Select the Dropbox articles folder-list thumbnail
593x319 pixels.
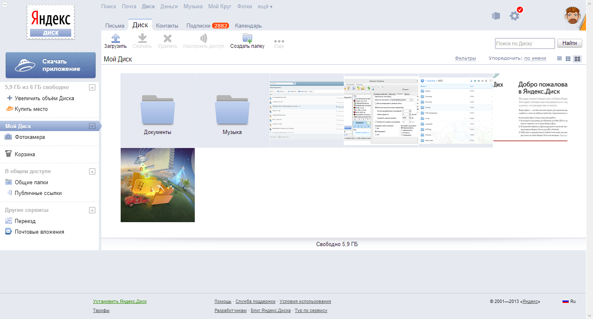tap(456, 110)
